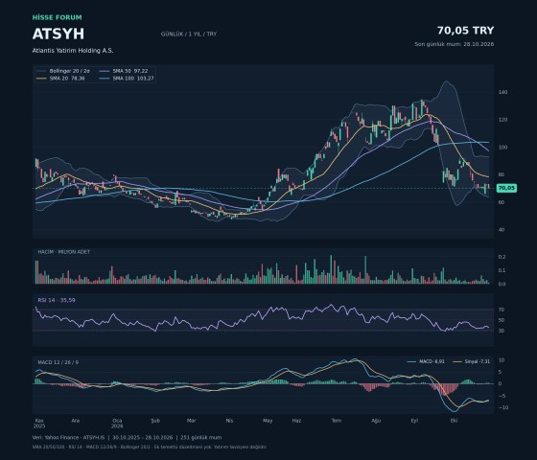Click the 0.1 volume axis label
This screenshot has height=460, width=537.
(x=502, y=270)
